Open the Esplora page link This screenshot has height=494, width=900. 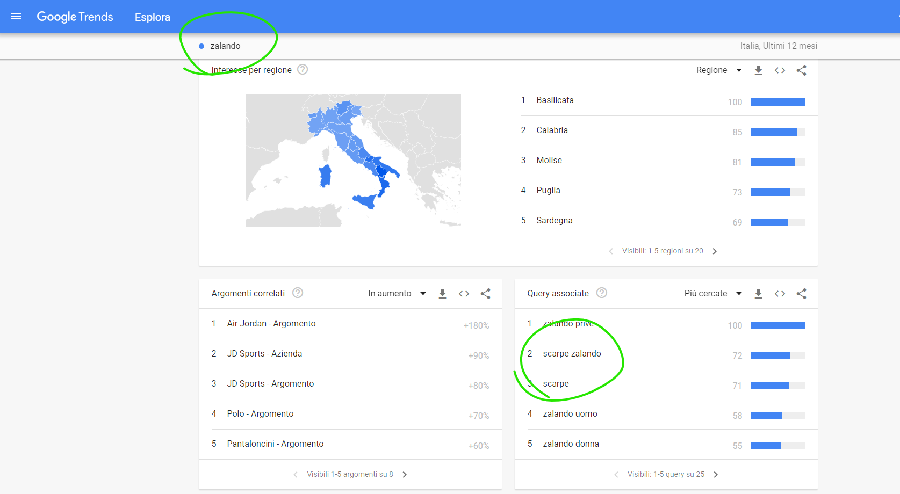coord(153,17)
